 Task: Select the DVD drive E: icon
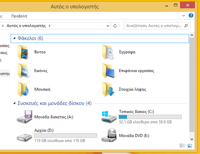point(109,135)
